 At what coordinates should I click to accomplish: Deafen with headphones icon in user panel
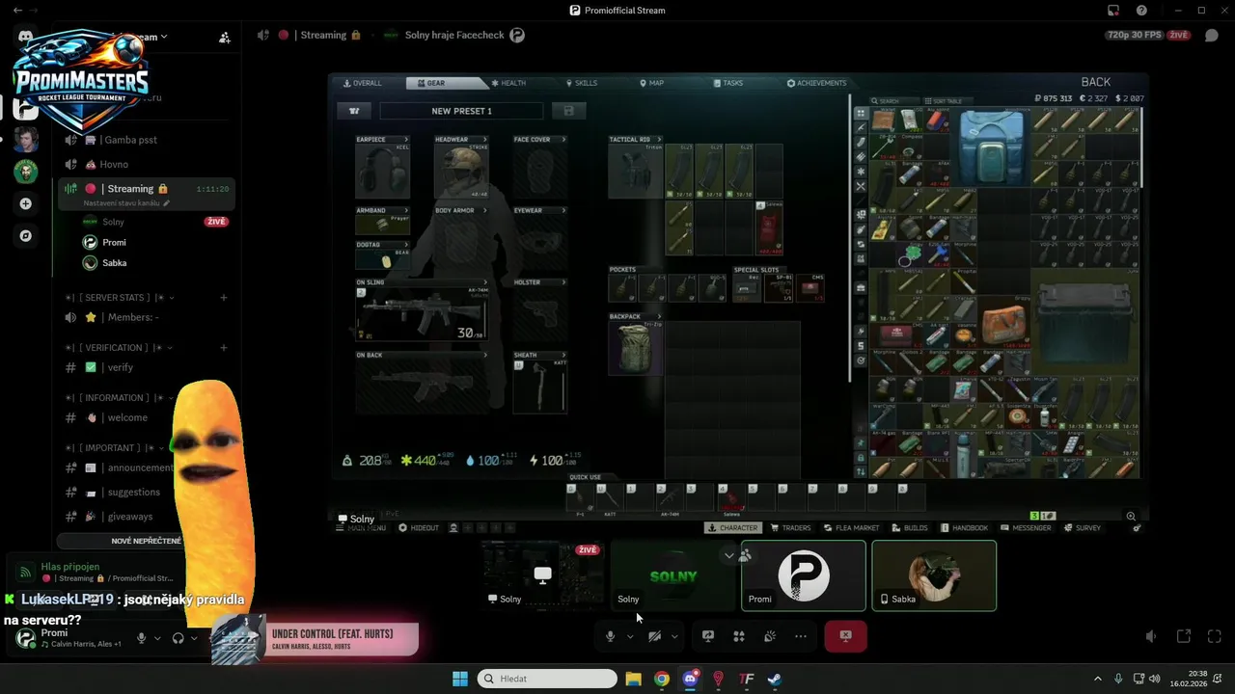click(178, 638)
